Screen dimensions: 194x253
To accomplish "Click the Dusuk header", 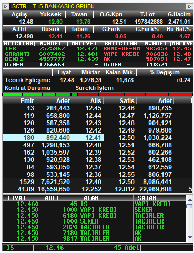I will click(50, 29).
